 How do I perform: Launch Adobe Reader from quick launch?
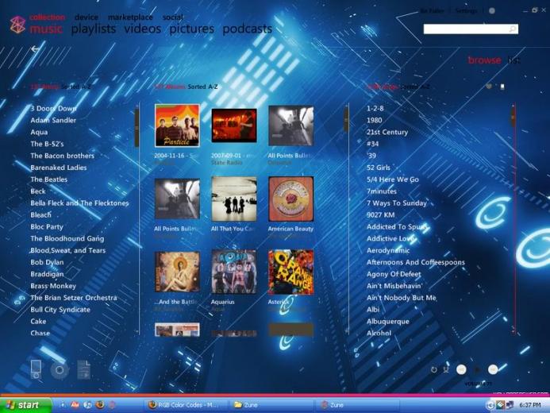coord(75,405)
